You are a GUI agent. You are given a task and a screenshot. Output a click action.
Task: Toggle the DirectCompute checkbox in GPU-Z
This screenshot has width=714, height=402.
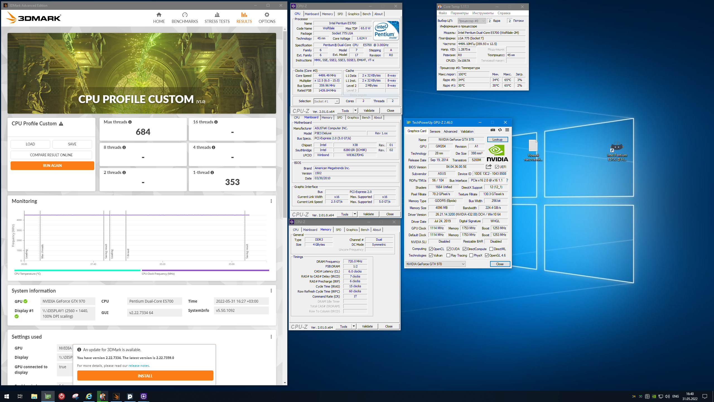click(x=464, y=249)
